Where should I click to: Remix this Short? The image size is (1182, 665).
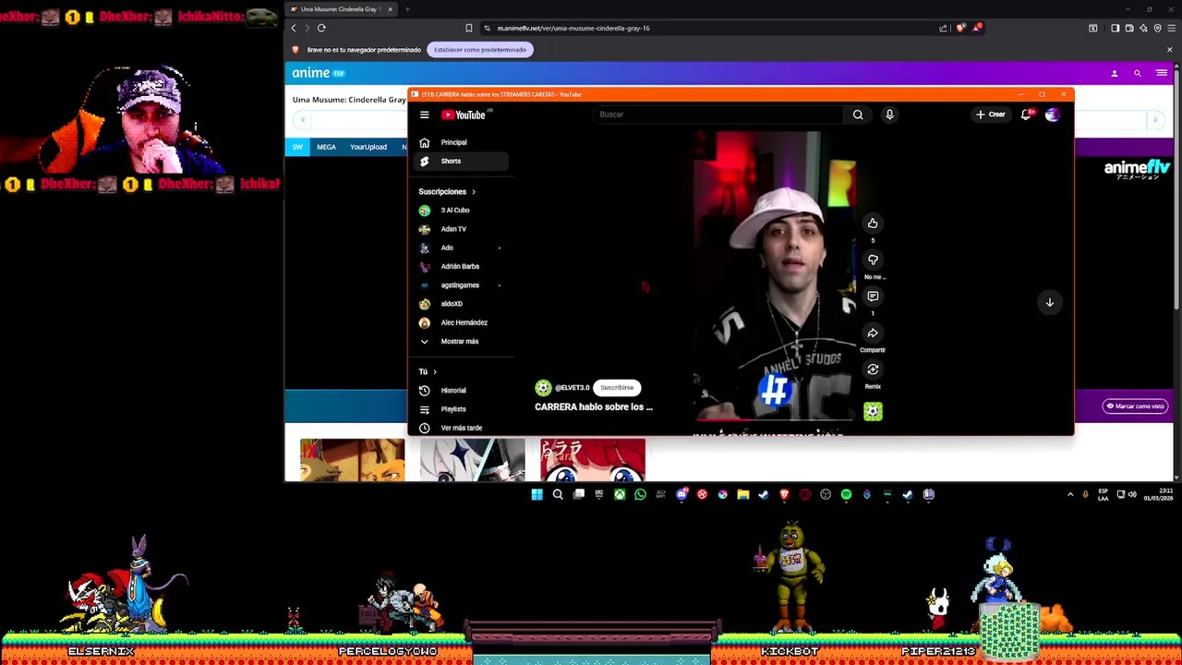coord(873,369)
